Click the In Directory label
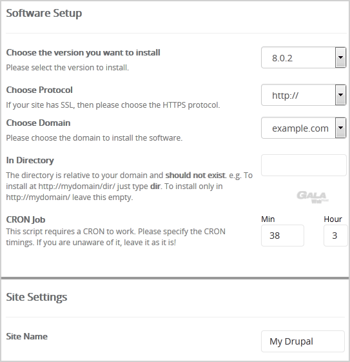 pos(30,161)
